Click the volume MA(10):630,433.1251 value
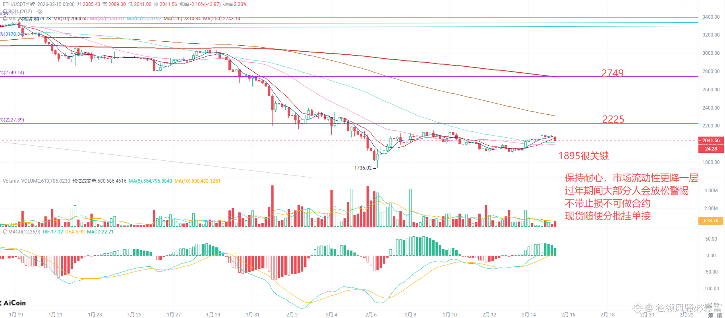Viewport: 725px width, 318px height. point(197,181)
